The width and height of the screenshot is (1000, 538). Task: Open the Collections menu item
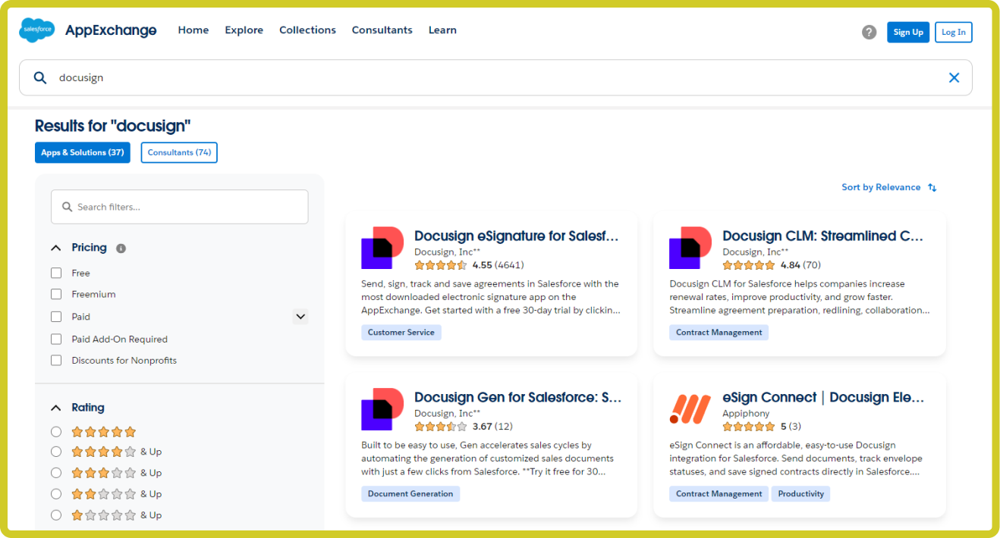coord(307,30)
